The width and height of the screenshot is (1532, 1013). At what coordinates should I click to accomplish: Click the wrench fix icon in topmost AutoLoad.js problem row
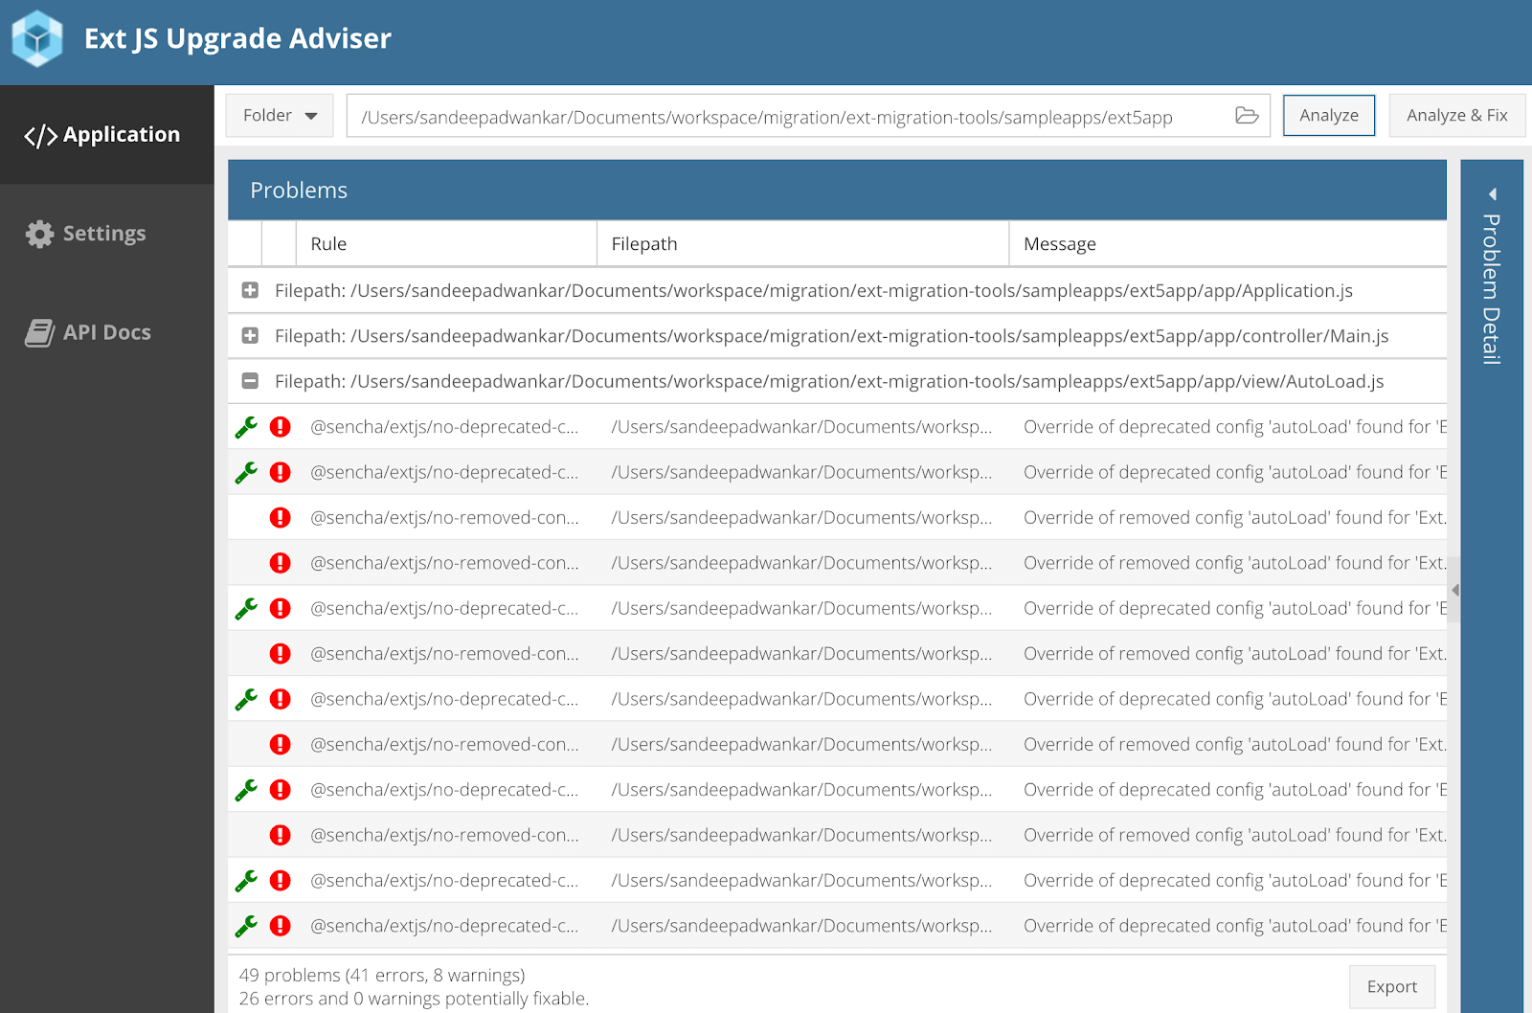pos(247,427)
